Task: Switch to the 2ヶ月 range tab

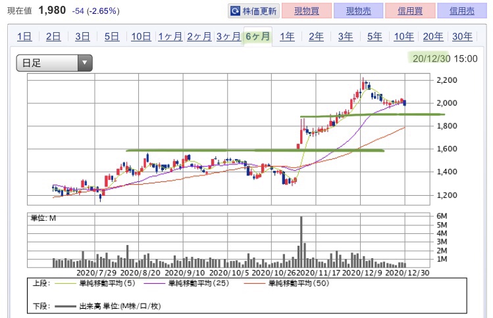Action: tap(199, 37)
